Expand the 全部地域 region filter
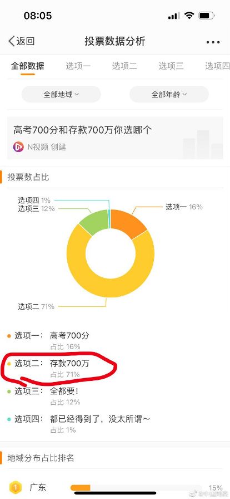 click(x=61, y=94)
